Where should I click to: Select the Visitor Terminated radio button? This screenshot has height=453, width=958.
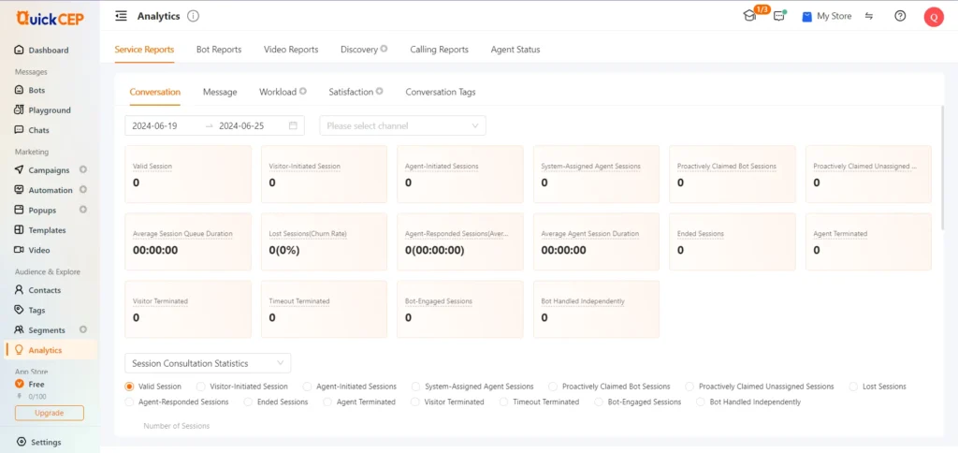(x=415, y=402)
